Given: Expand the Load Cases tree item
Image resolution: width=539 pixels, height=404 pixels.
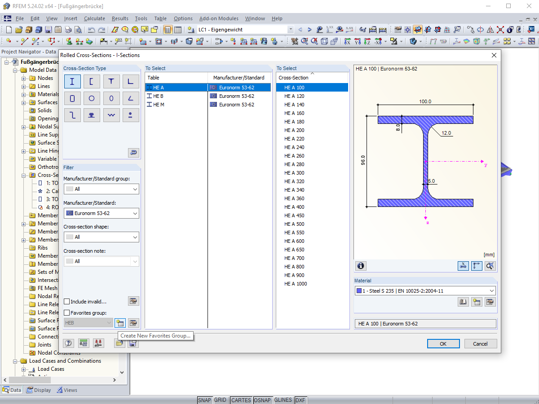Looking at the screenshot, I should coord(24,369).
